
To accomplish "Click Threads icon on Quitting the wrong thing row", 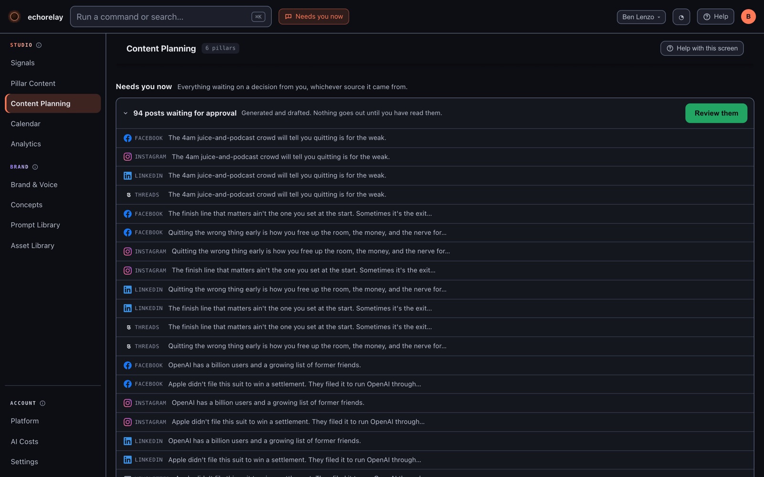I will pos(128,346).
